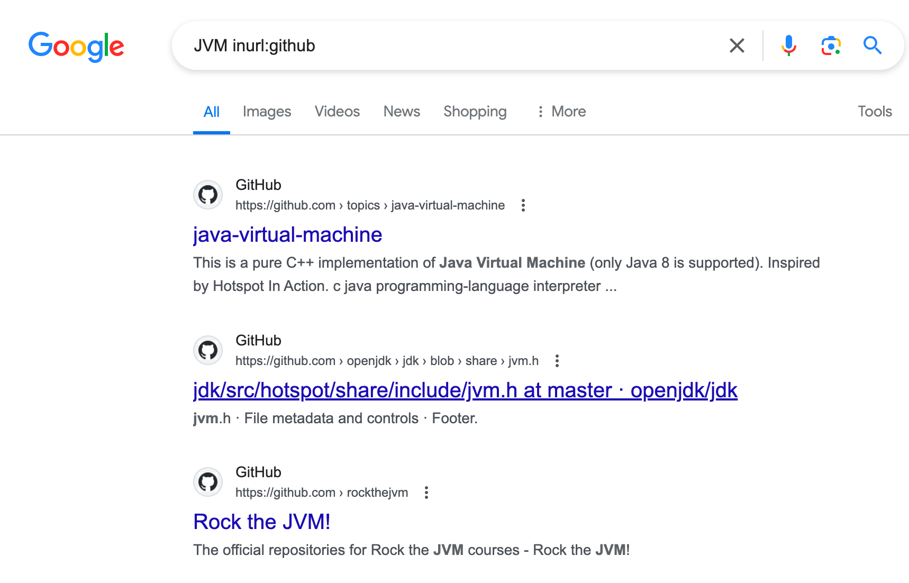Select the All results tab
Screen dimensions: 909x583
211,112
